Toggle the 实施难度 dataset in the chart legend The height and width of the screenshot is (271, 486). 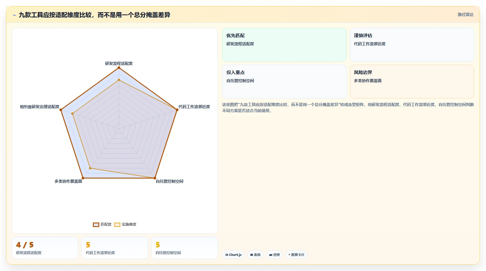tap(125, 224)
